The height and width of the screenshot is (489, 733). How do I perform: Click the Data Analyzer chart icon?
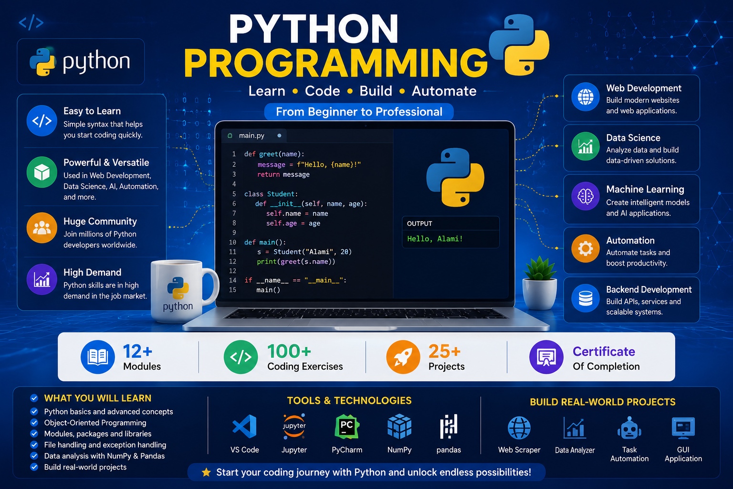575,427
